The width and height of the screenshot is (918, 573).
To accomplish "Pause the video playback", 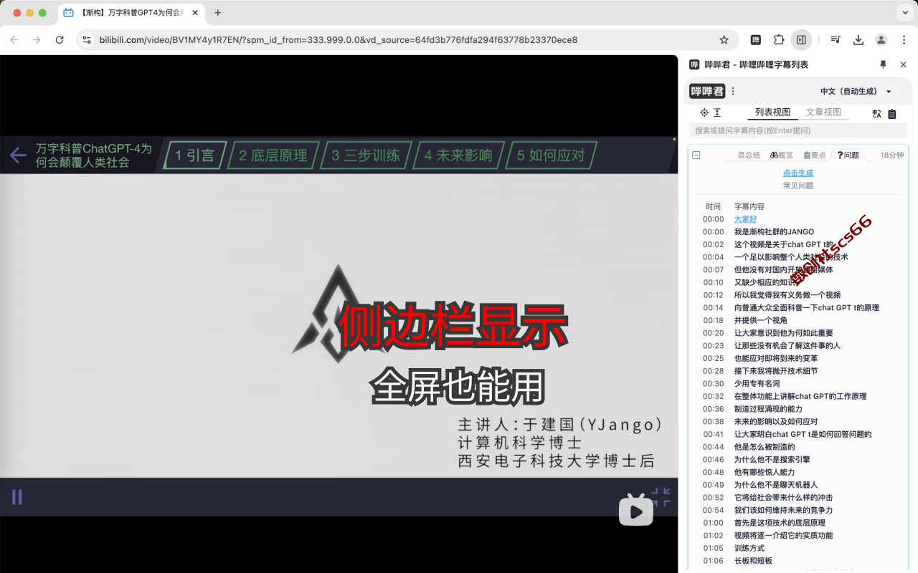I will click(16, 496).
